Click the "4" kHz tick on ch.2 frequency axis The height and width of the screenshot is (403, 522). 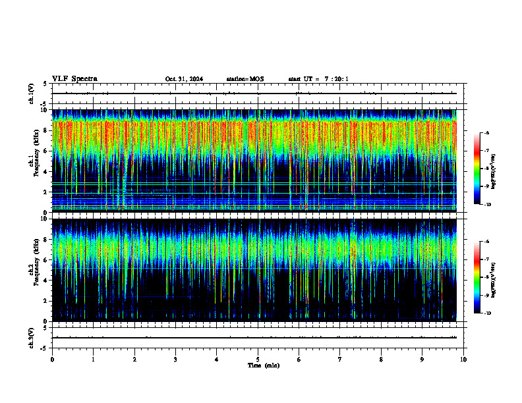[x=46, y=281]
